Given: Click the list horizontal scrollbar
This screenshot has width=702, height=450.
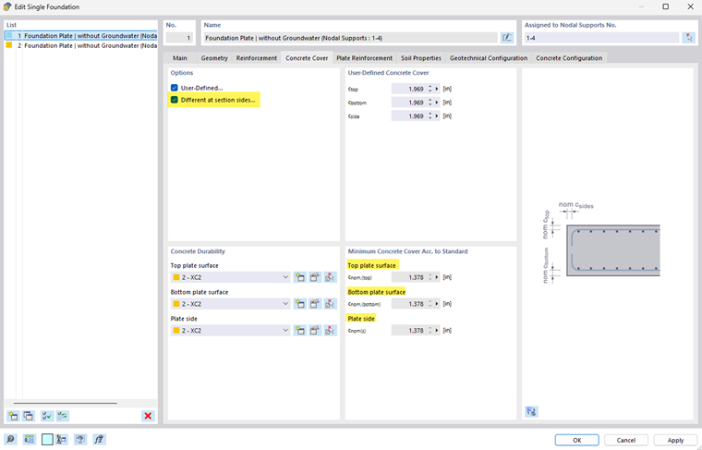Looking at the screenshot, I should point(65,403).
